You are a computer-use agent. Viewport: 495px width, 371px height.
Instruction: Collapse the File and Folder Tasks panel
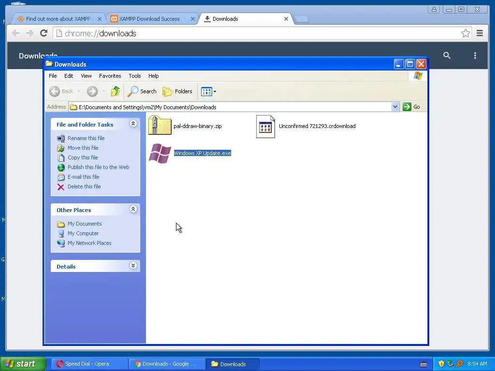[x=133, y=124]
